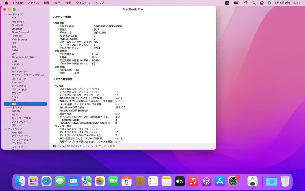This screenshot has height=191, width=305.
Task: Check the battery status icon
Action: [x=237, y=3]
